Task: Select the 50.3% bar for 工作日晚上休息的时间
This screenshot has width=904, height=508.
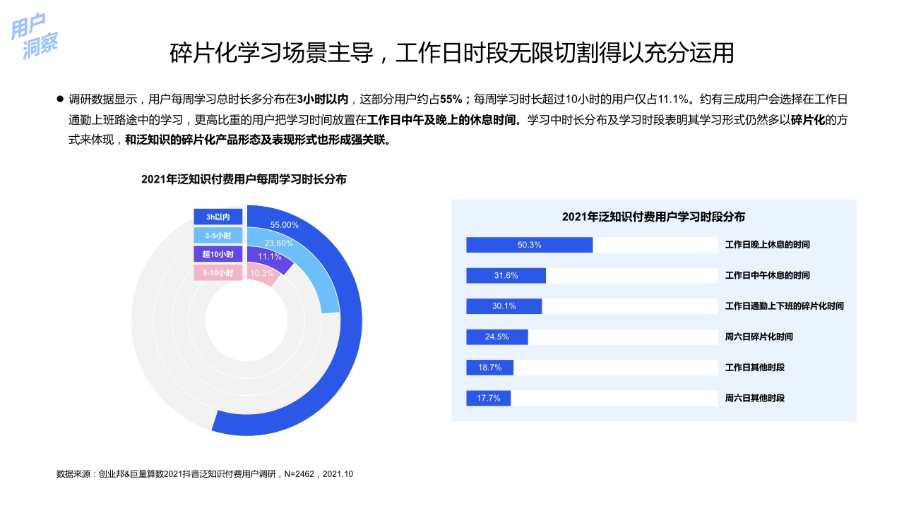Action: pos(528,245)
